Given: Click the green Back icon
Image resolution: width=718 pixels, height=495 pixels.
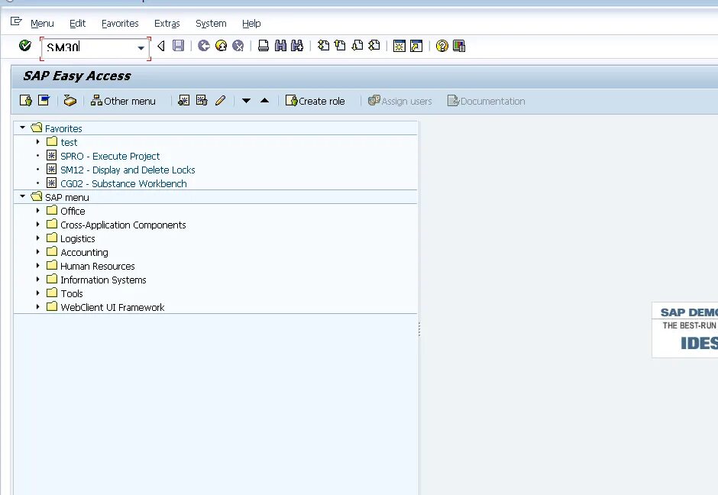Looking at the screenshot, I should click(204, 46).
